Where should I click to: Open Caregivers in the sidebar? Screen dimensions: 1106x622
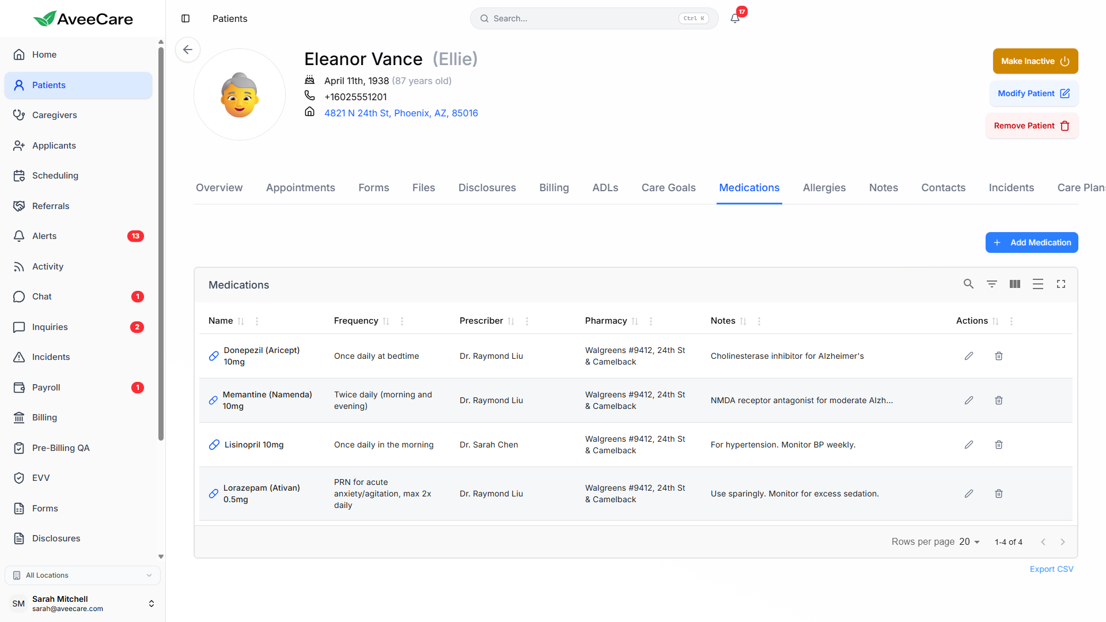tap(55, 115)
